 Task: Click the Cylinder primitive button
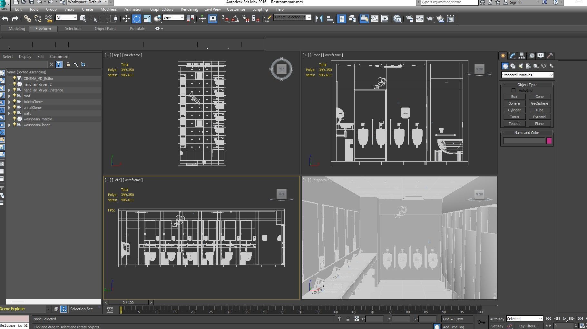pos(514,110)
